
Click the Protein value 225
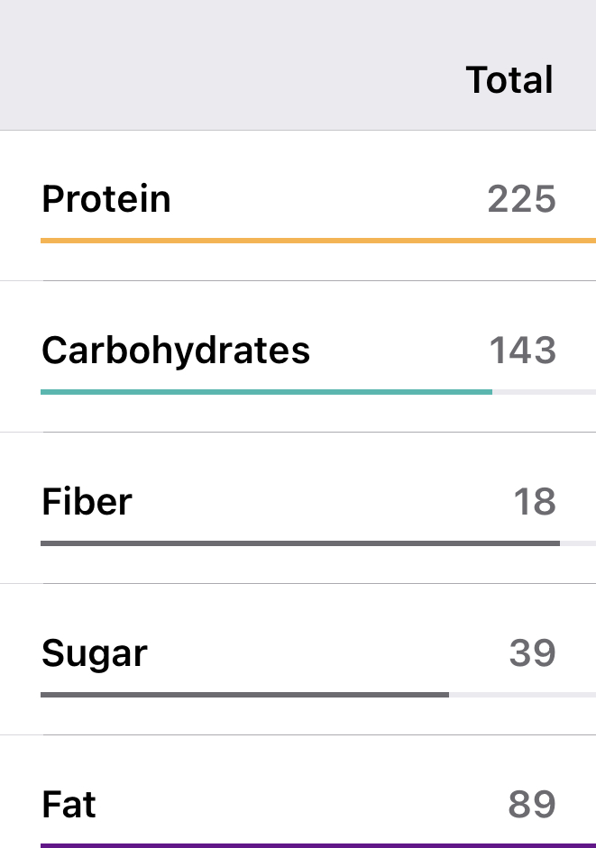click(x=521, y=198)
